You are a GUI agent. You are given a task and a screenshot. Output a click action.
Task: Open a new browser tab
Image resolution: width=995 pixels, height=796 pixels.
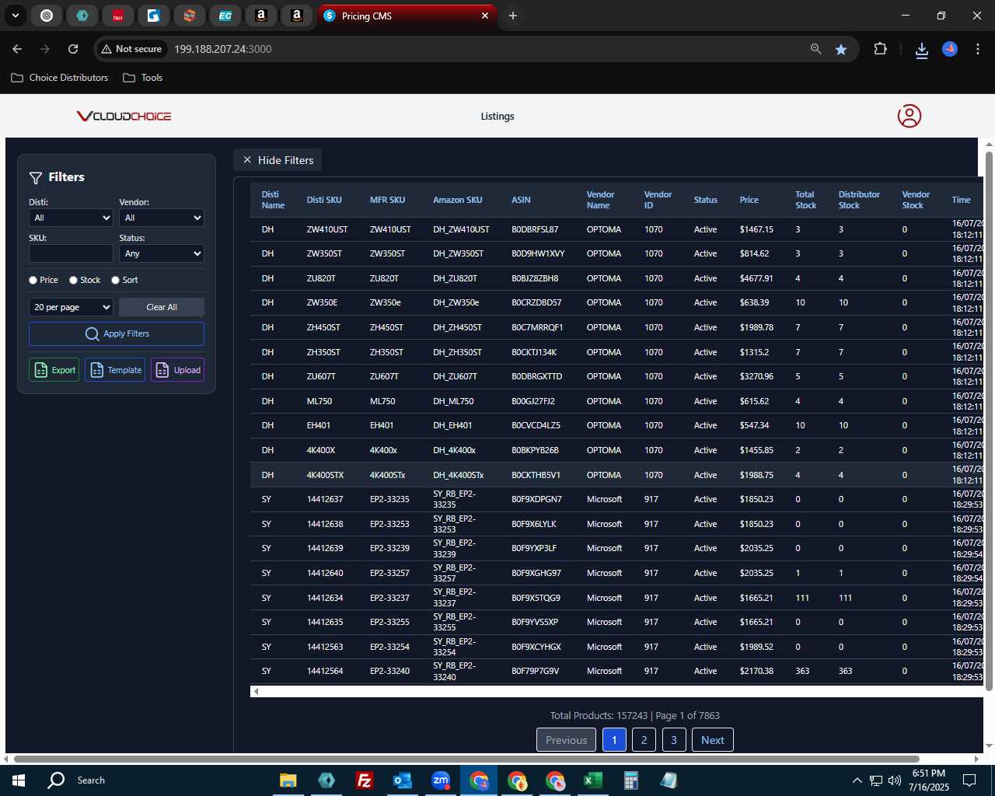tap(512, 16)
